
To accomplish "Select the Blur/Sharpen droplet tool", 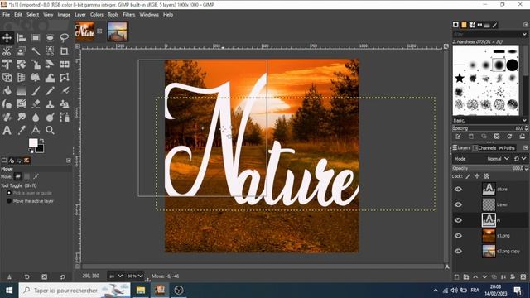I will 36,117.
